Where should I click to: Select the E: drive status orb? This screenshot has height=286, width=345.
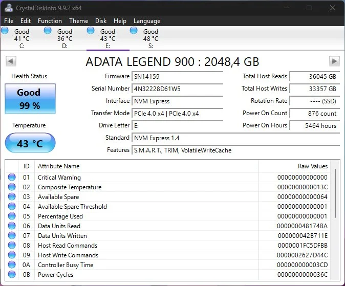91,30
